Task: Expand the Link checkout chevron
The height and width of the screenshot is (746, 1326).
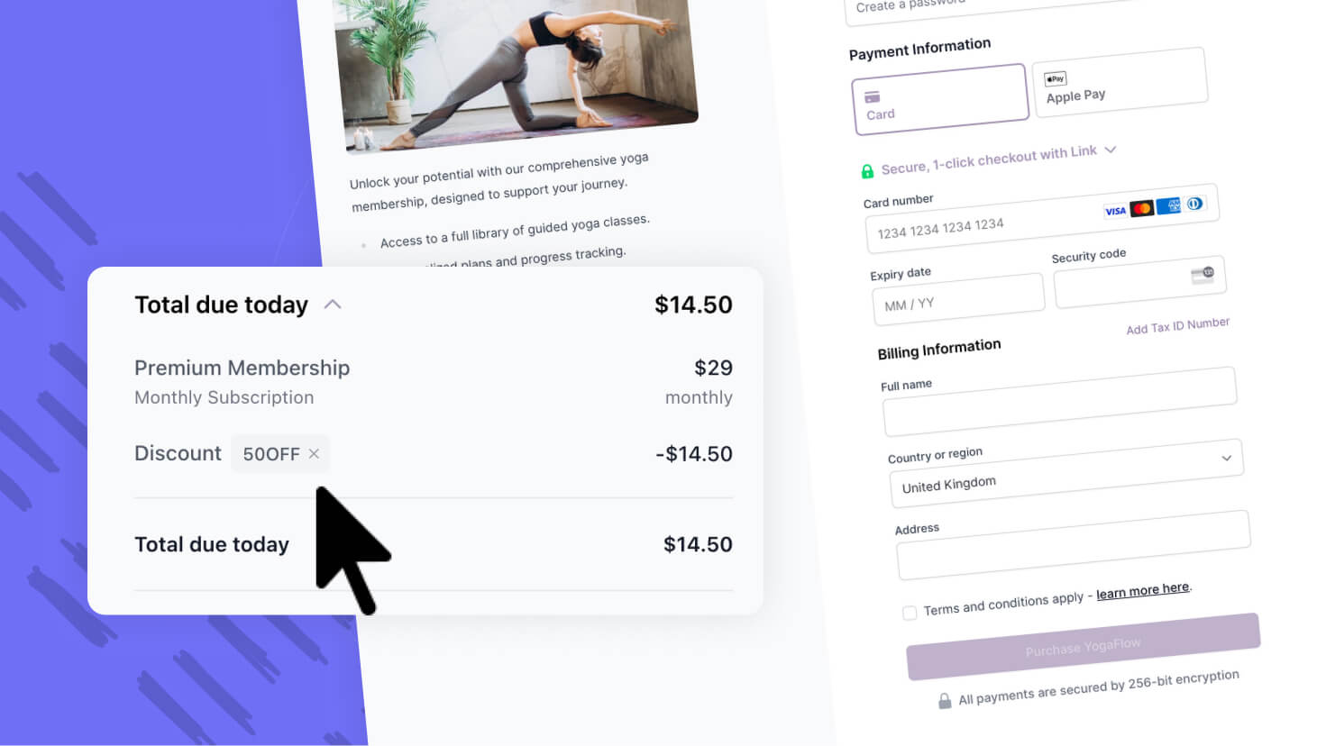Action: [1111, 150]
